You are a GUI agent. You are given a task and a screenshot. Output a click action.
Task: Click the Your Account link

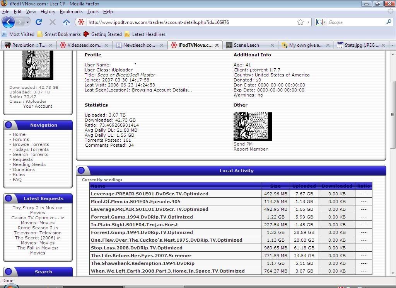click(x=38, y=106)
